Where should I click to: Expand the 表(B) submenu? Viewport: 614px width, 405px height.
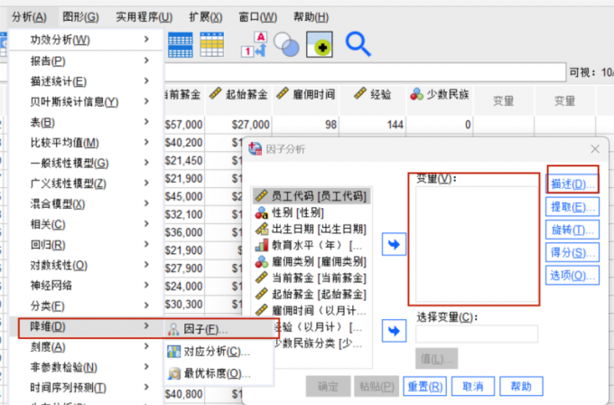coord(86,122)
